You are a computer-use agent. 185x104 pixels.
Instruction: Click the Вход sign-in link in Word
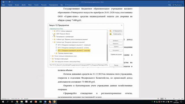(x=170, y=5)
